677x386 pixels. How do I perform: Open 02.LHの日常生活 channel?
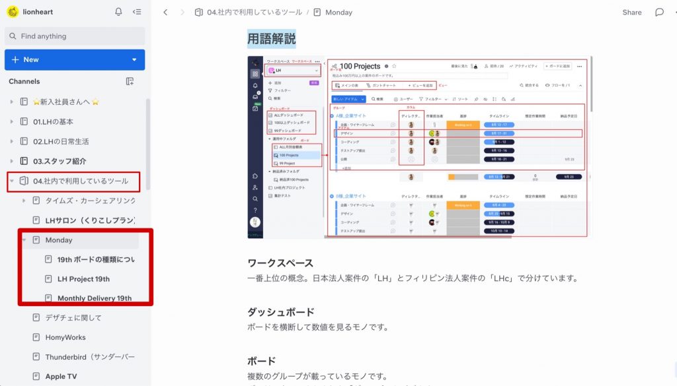(61, 141)
